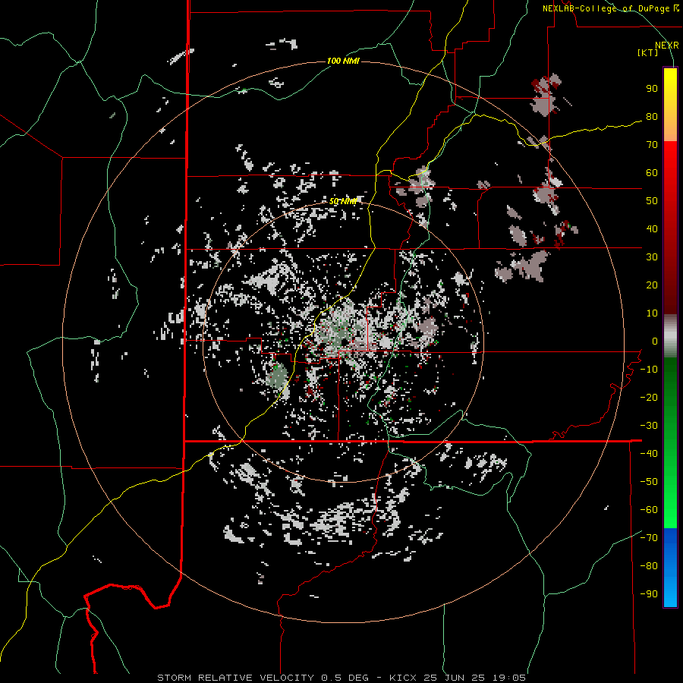This screenshot has width=683, height=683.
Task: Click the 70 value on the velocity scale
Action: pyautogui.click(x=652, y=145)
